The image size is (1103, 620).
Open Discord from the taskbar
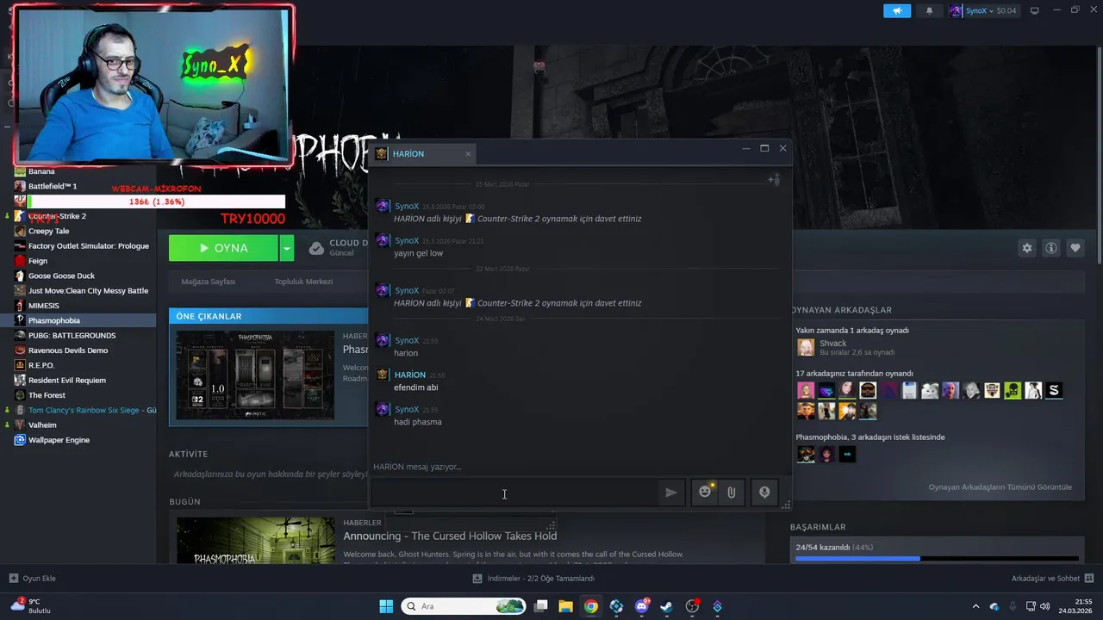pos(641,606)
